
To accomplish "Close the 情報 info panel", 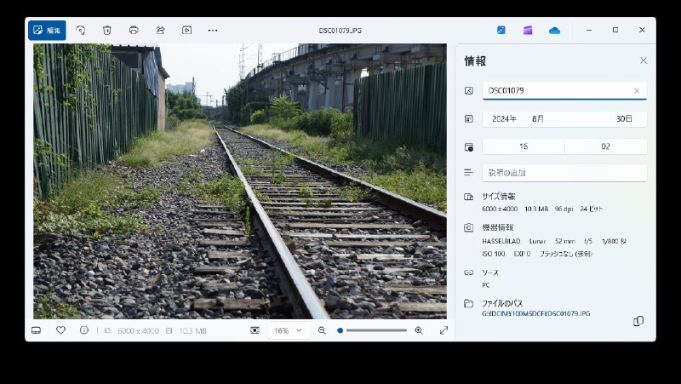I will click(644, 60).
